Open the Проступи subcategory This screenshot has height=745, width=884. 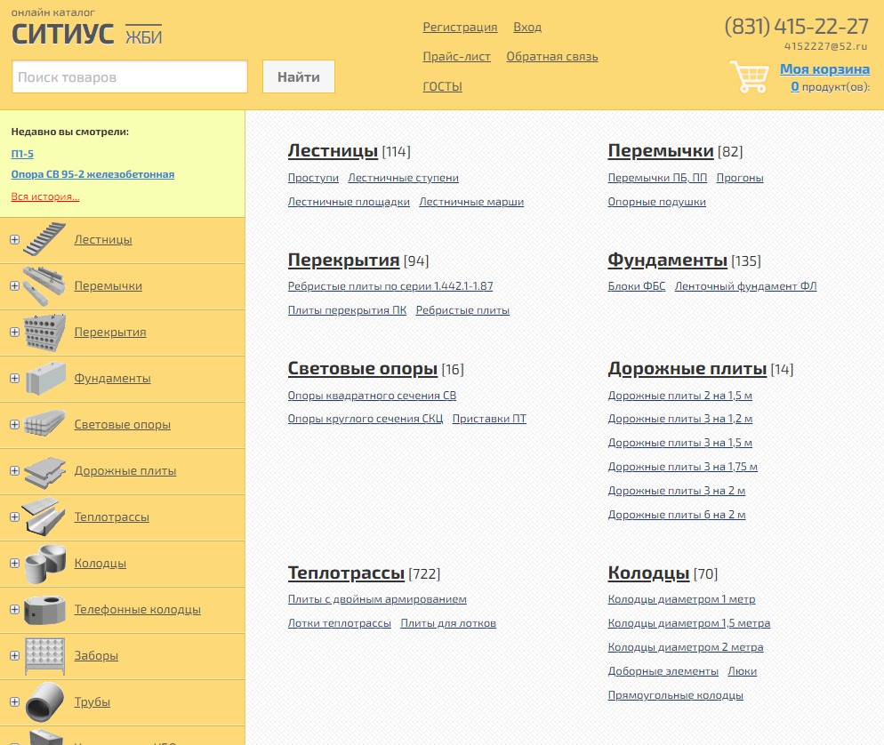pos(313,178)
